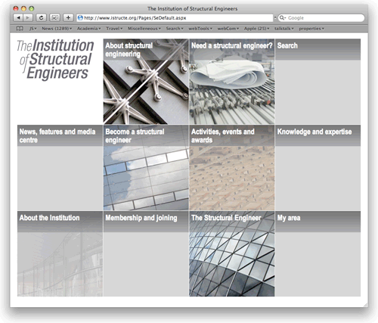Open the bookmarks book icon

[20, 29]
